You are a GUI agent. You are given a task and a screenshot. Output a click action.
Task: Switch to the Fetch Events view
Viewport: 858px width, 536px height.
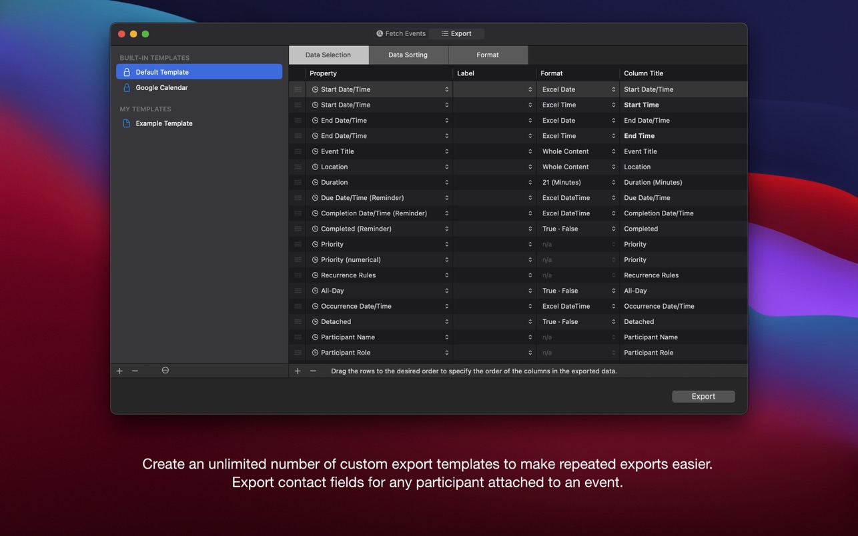click(400, 33)
